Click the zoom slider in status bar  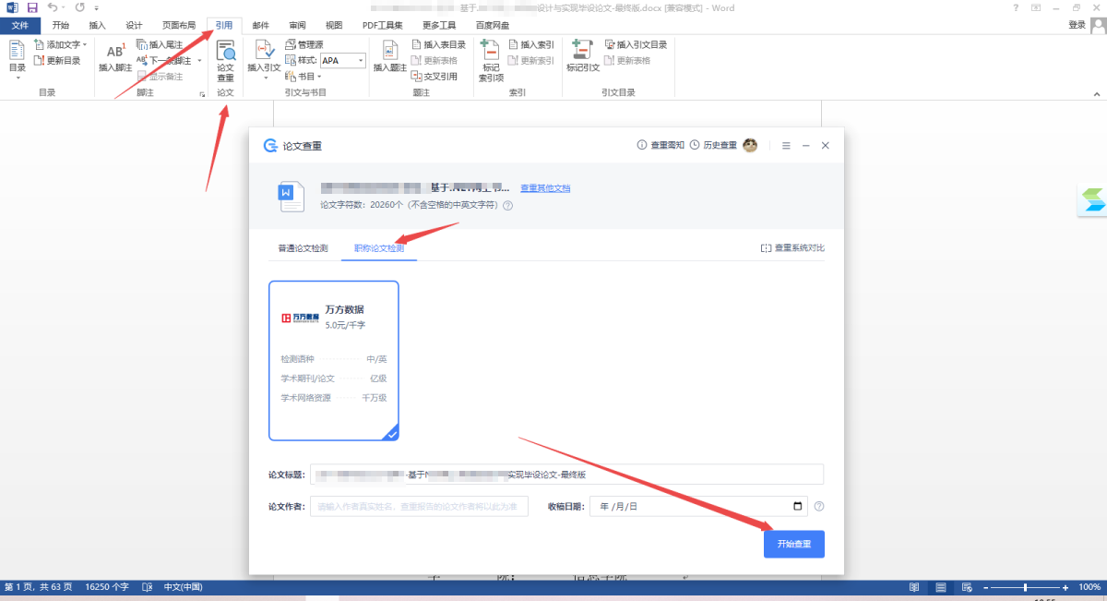coord(1025,587)
